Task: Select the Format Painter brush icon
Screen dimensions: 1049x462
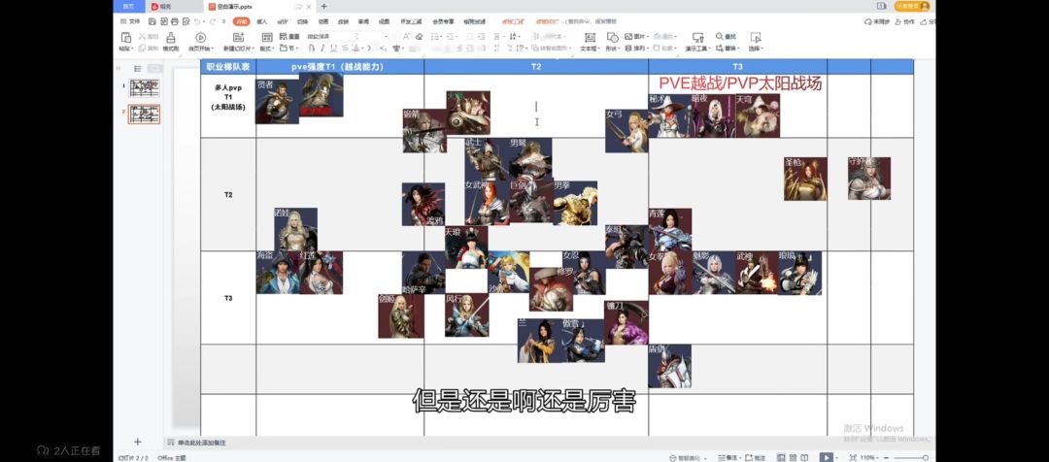Action: pyautogui.click(x=171, y=38)
